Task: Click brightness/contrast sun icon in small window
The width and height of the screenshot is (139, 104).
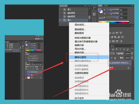Action: click(29, 56)
